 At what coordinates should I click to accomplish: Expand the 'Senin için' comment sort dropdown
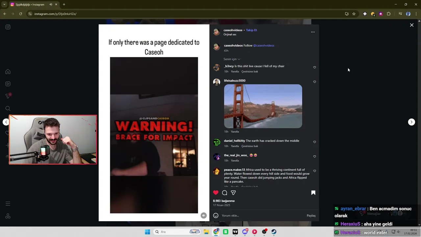pyautogui.click(x=232, y=59)
